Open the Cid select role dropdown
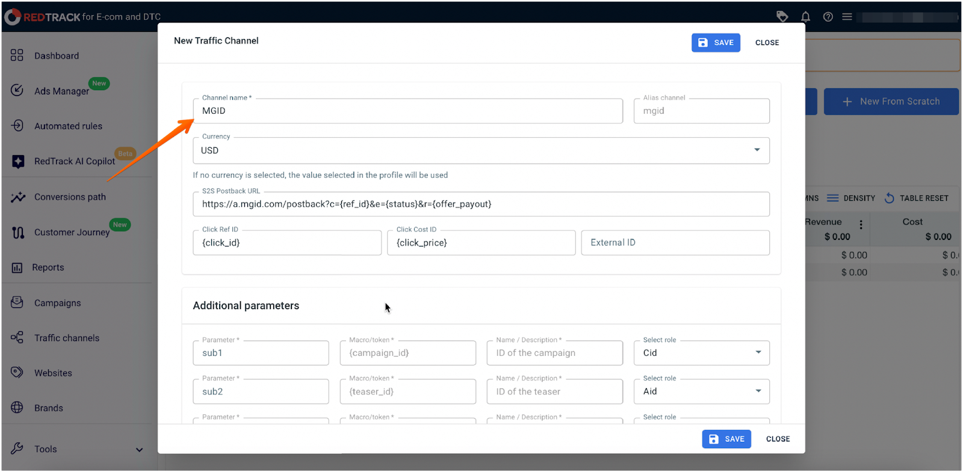This screenshot has height=472, width=963. point(758,353)
